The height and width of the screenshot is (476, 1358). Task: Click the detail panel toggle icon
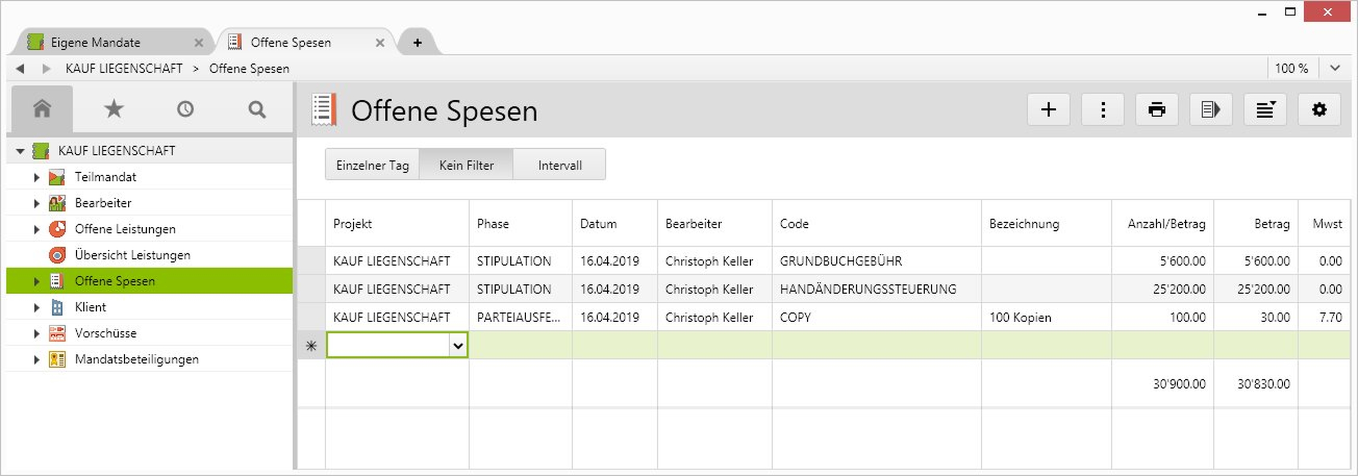[x=1211, y=110]
